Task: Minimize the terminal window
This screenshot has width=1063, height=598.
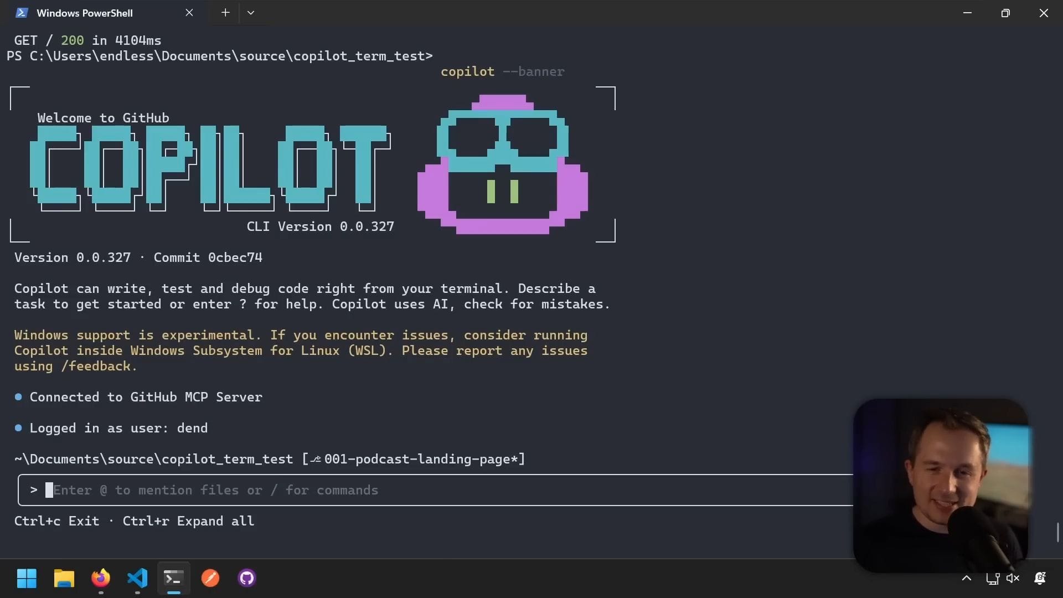Action: click(967, 13)
